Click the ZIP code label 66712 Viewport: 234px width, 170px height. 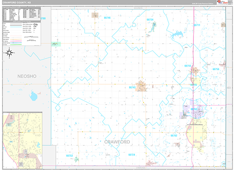[x=188, y=66]
